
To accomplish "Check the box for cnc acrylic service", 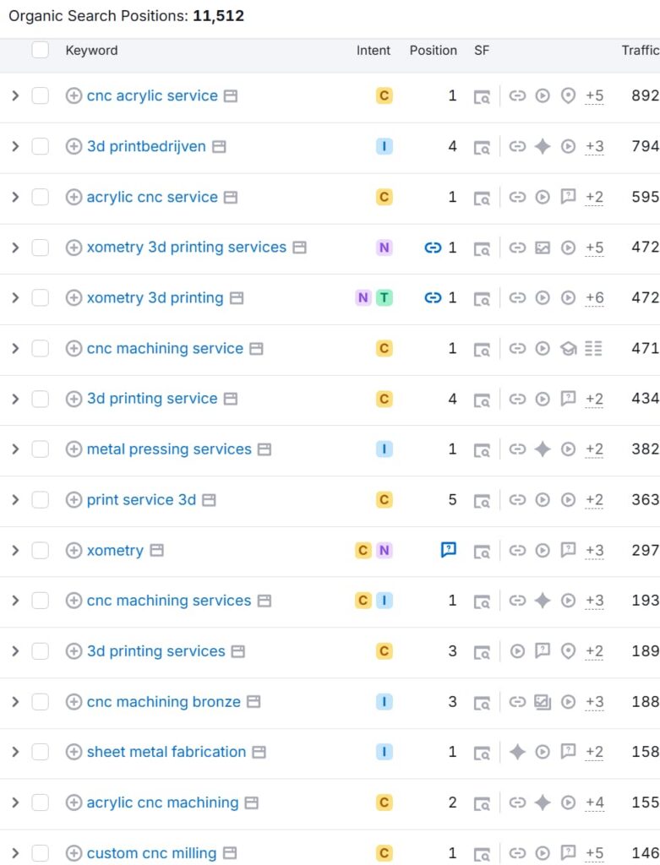I will [41, 96].
